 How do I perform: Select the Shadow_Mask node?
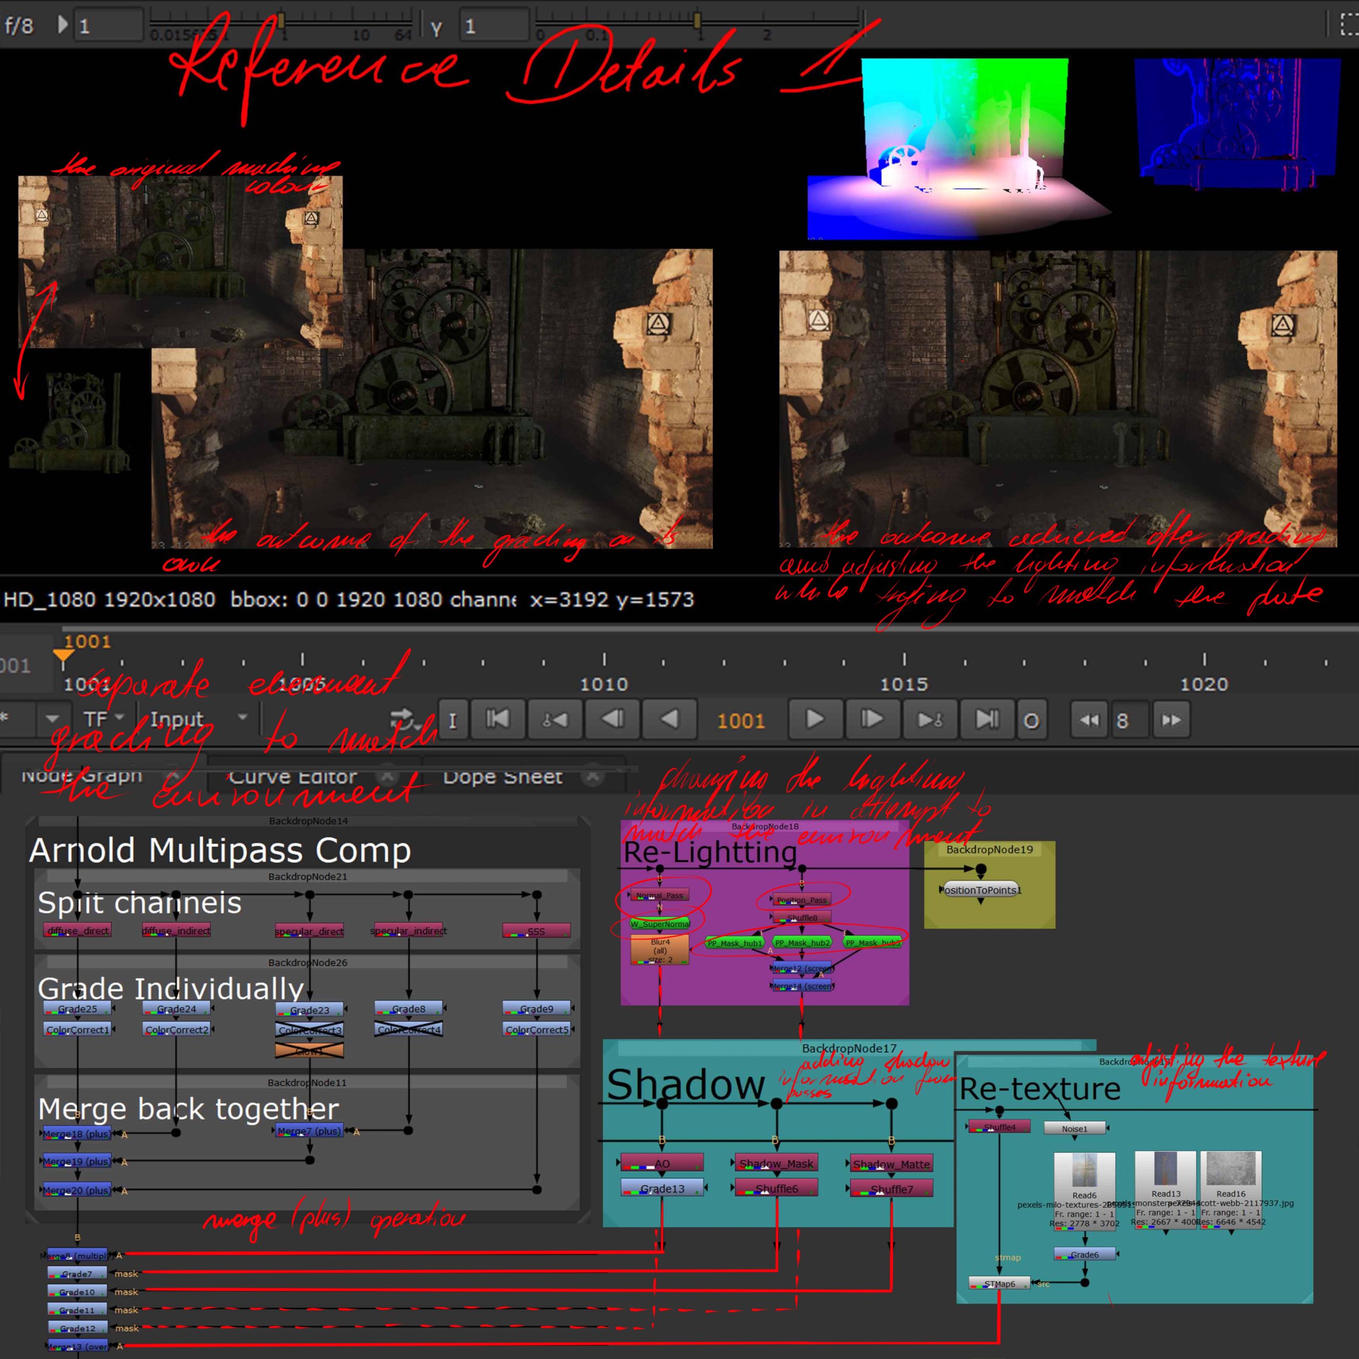tap(777, 1163)
